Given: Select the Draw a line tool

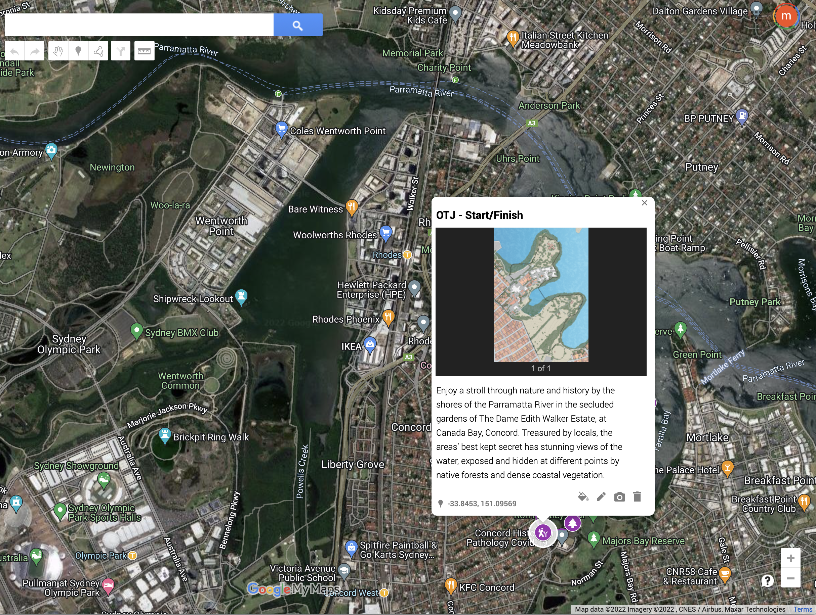Looking at the screenshot, I should 98,51.
